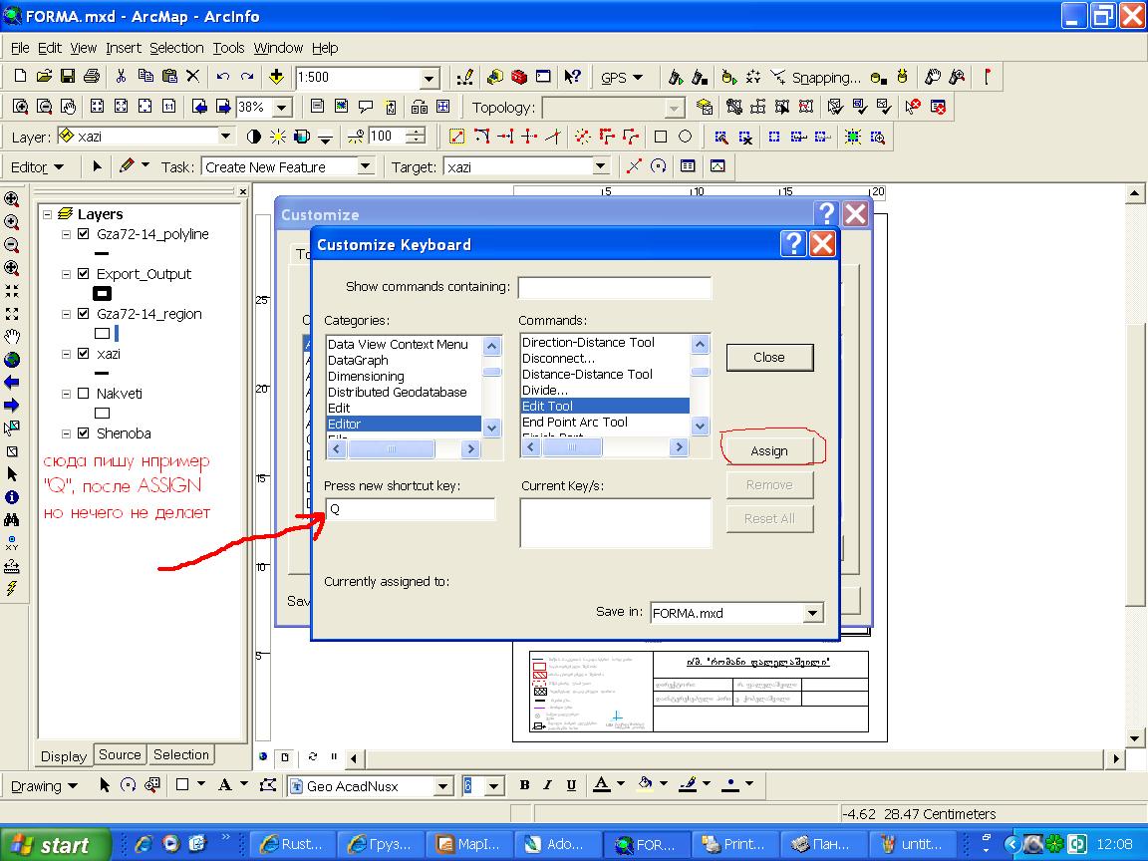Click the Italic formatting icon
Image resolution: width=1148 pixels, height=861 pixels.
pyautogui.click(x=548, y=785)
